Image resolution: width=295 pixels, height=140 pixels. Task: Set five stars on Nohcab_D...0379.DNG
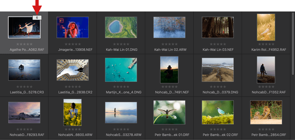225,87
